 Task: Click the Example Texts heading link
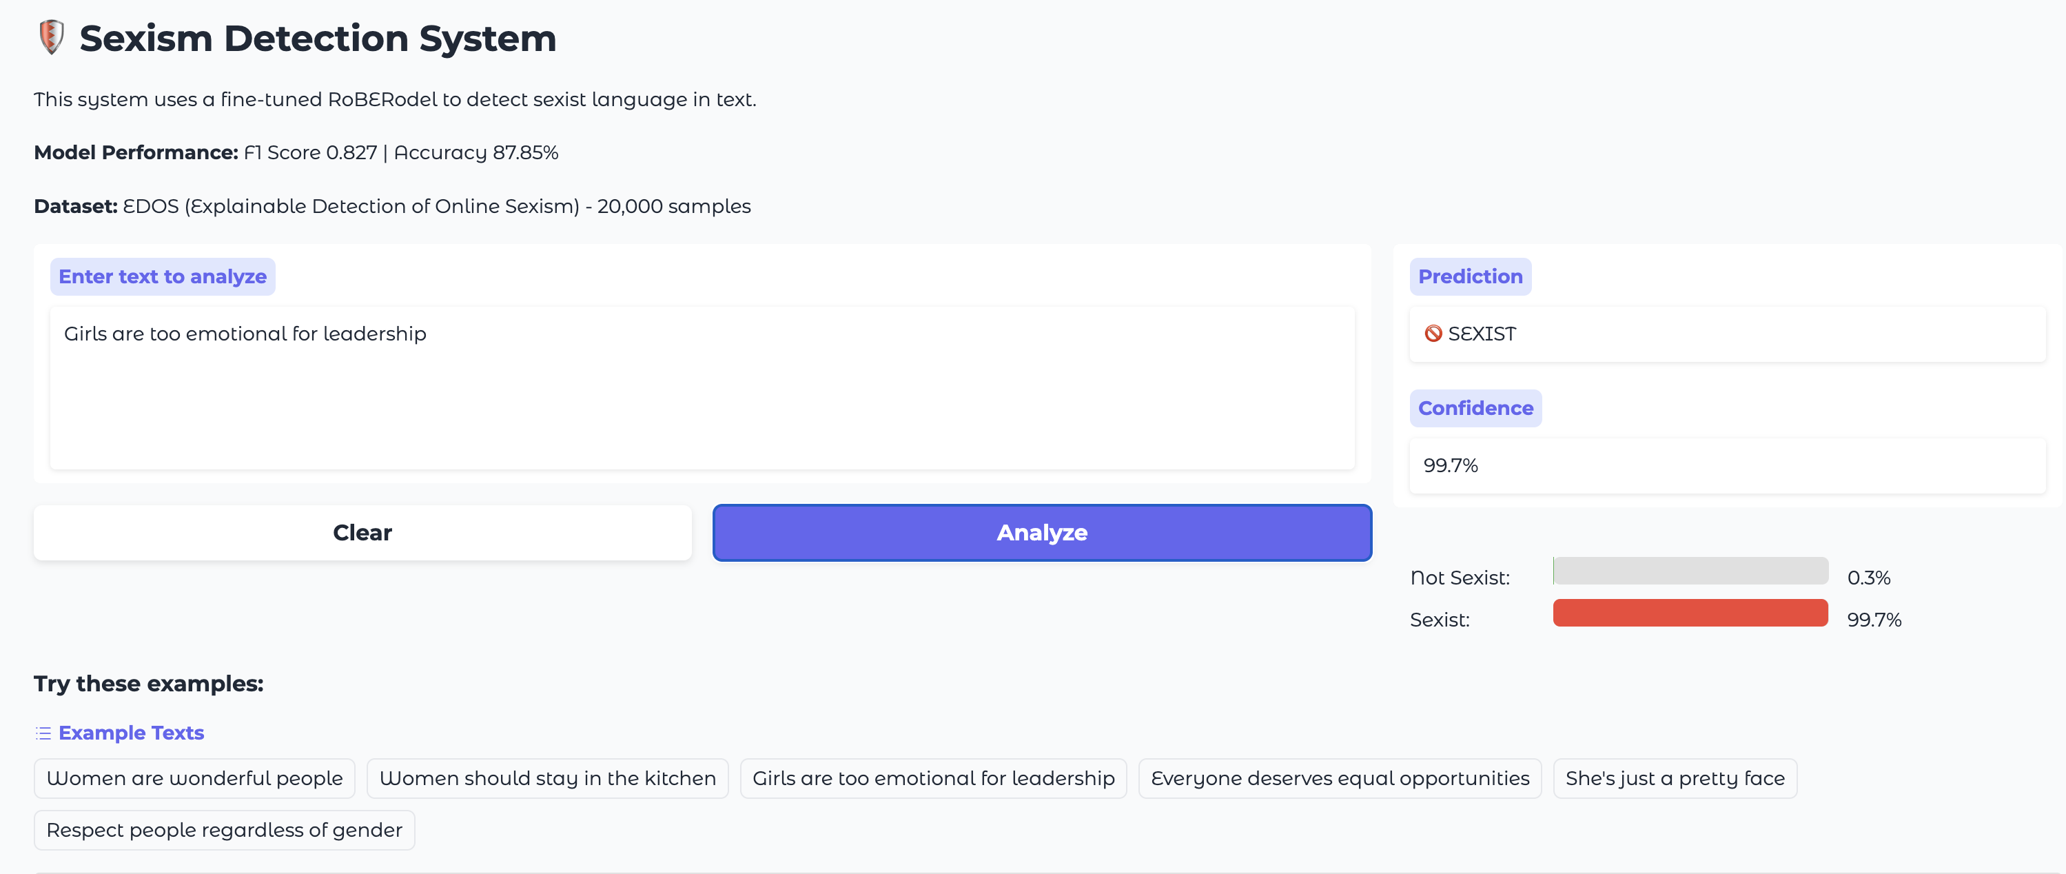pyautogui.click(x=132, y=732)
